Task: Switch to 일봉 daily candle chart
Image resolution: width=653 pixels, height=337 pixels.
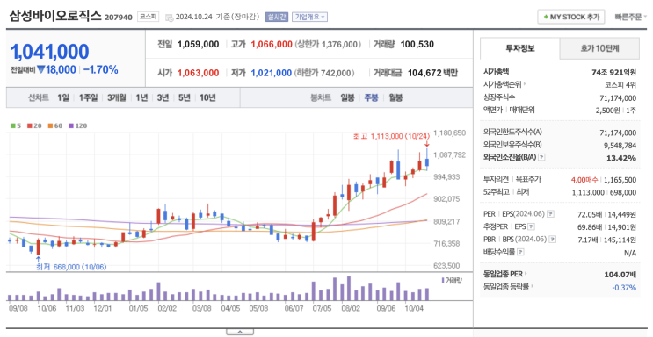Action: 347,97
